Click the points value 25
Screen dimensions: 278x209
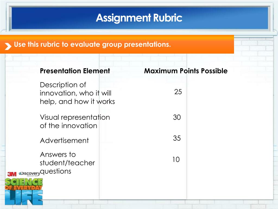(x=178, y=92)
